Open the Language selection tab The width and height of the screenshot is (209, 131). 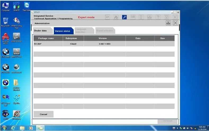[84, 31]
